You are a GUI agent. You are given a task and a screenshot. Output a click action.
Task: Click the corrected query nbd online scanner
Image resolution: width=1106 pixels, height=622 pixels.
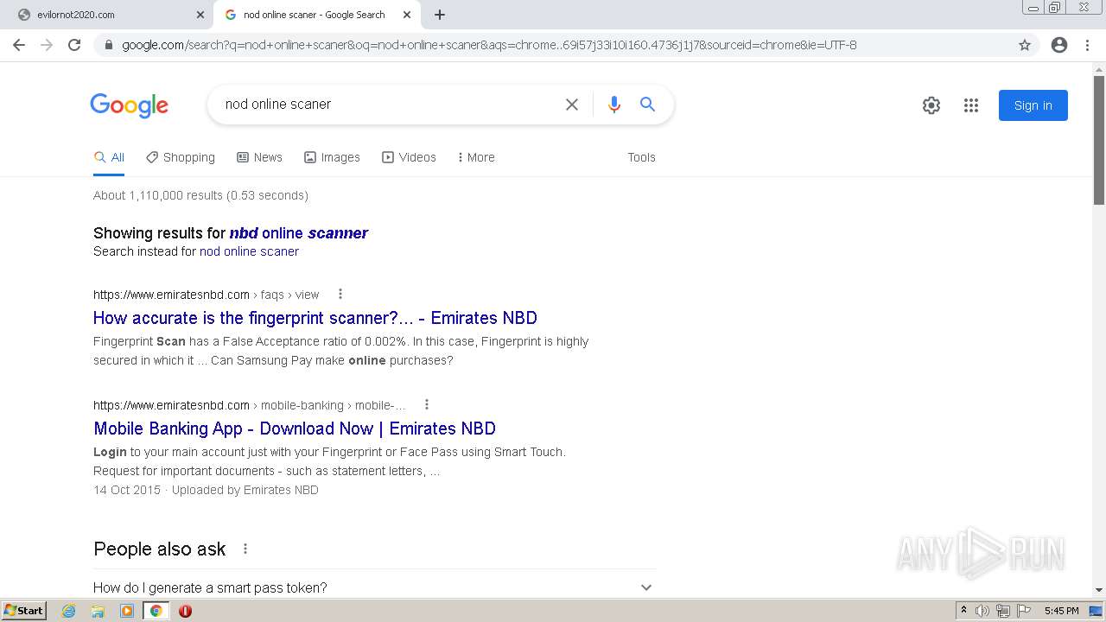pos(298,233)
